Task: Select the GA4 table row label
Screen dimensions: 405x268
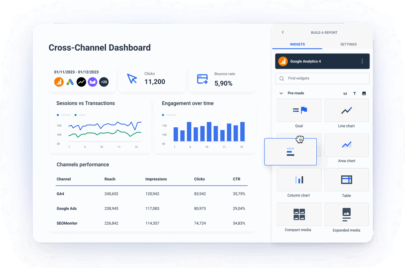Action: (60, 194)
